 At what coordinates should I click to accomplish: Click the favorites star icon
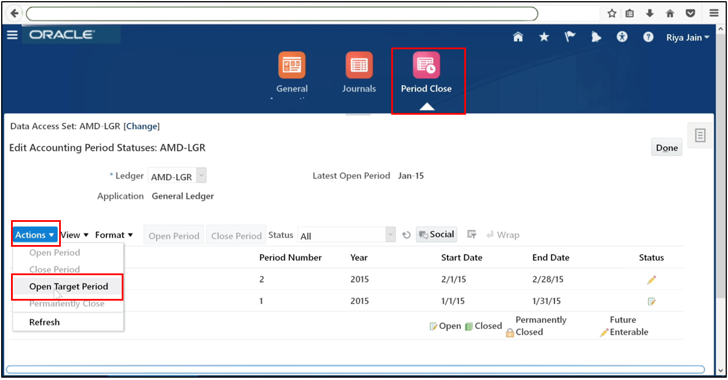[544, 36]
